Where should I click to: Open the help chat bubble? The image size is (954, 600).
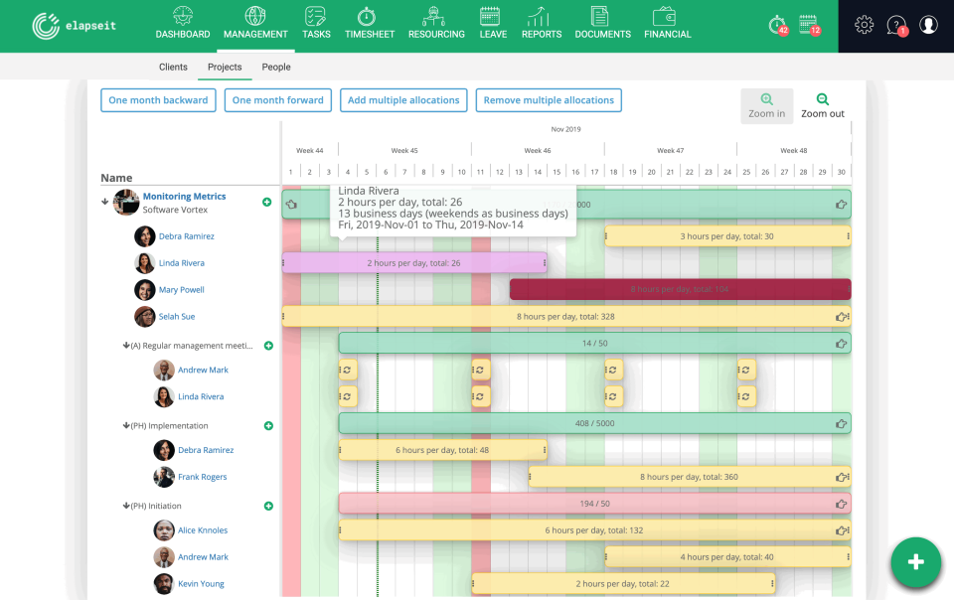pyautogui.click(x=895, y=25)
